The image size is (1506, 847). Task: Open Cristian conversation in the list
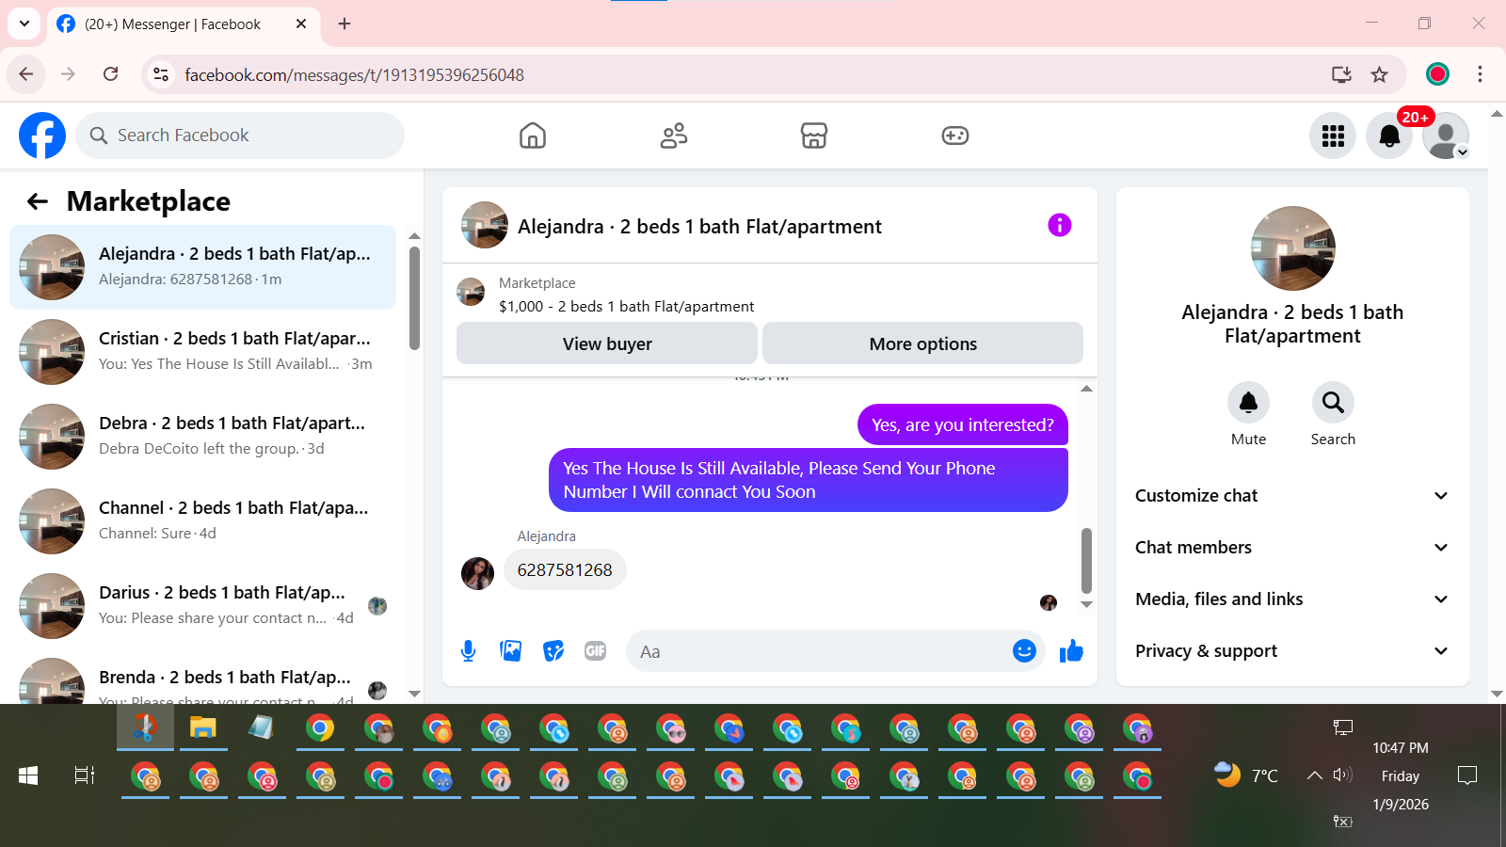(x=202, y=352)
